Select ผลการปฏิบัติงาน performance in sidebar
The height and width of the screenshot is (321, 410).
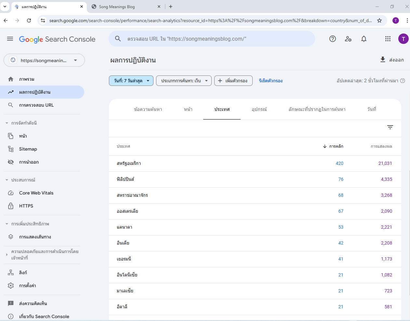(42, 92)
